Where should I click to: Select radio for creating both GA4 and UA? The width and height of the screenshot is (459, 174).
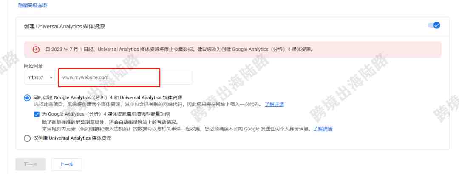(x=27, y=98)
